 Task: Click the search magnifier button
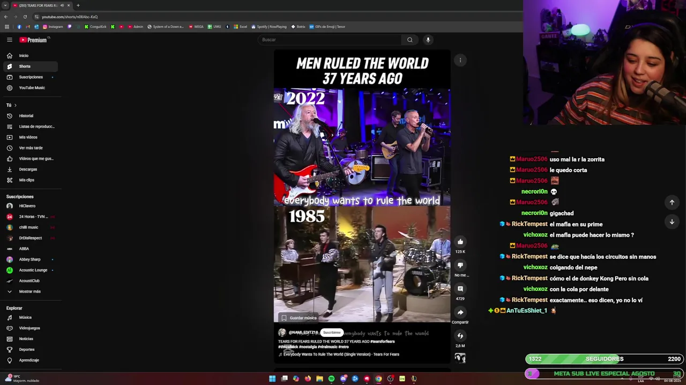410,40
